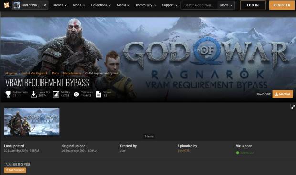Viewport: 296px width, 175px height.
Task: Click the unique downloads arrow icon
Action: click(33, 94)
